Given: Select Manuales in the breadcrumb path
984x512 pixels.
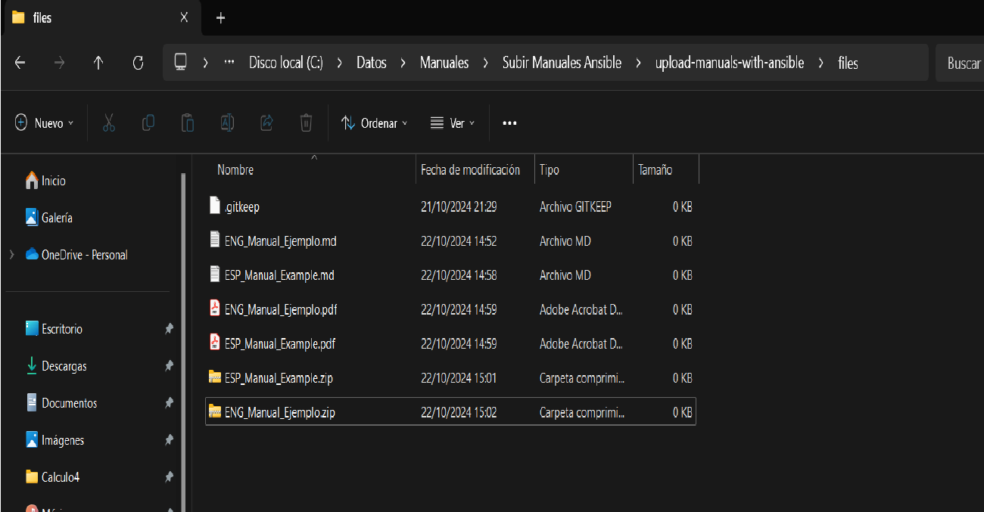Looking at the screenshot, I should (444, 63).
